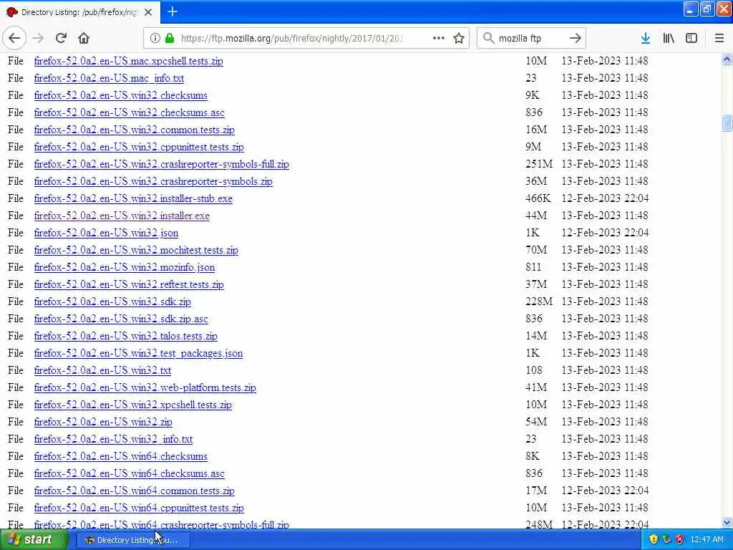The width and height of the screenshot is (733, 550).
Task: Click the forward navigation arrow
Action: coord(39,38)
